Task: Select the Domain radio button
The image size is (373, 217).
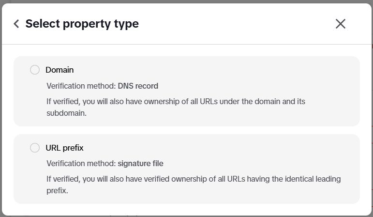Action: [35, 70]
